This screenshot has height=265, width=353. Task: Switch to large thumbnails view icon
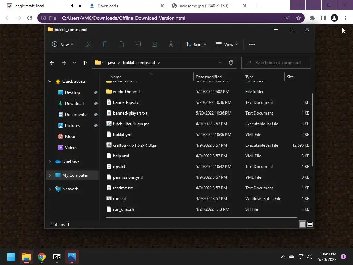pos(310,224)
